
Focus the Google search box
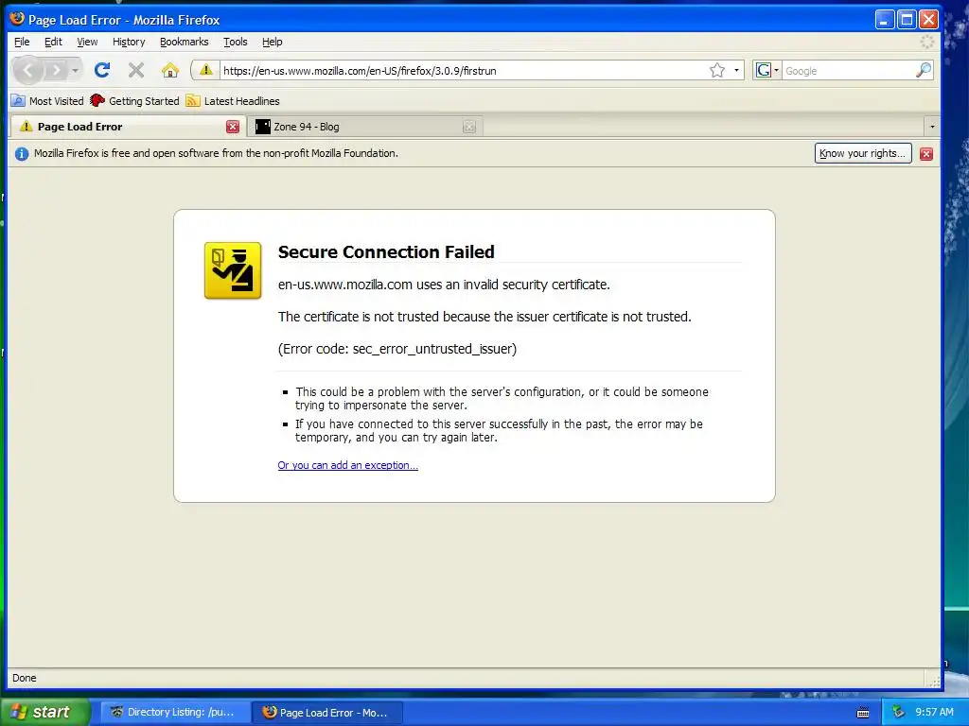pos(849,70)
